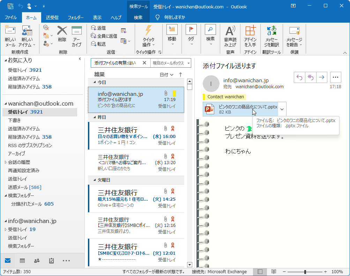The width and height of the screenshot is (350, 276).
Task: Open the Contact wanichan category label
Action: pyautogui.click(x=224, y=97)
